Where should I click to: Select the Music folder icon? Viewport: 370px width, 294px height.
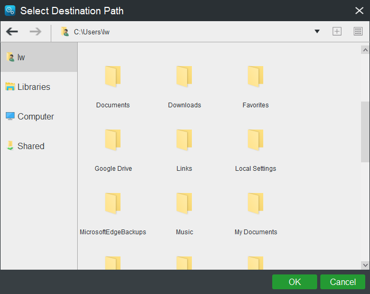(x=184, y=204)
